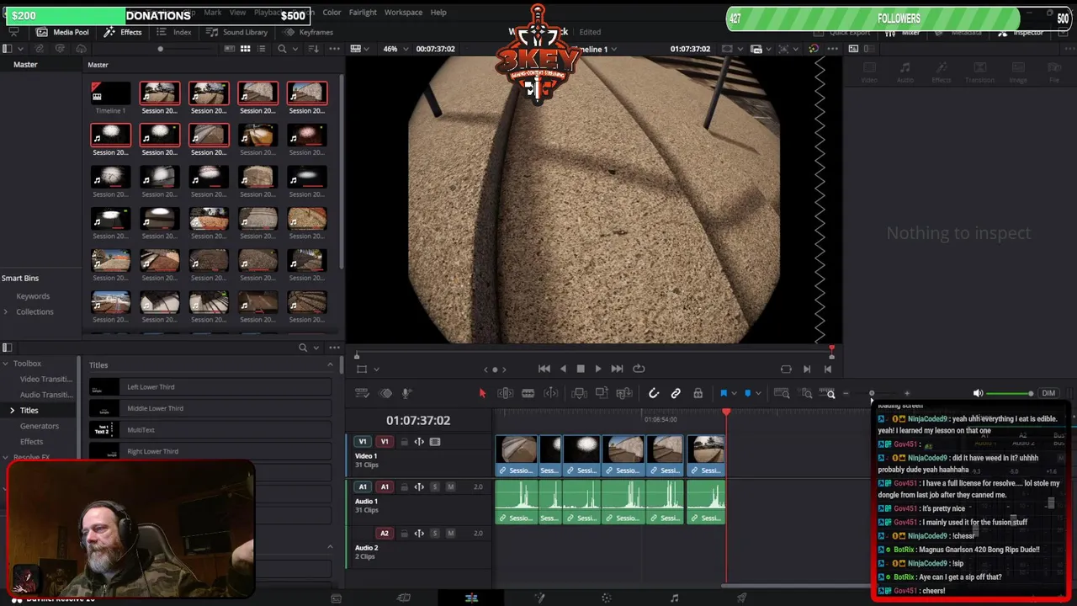Open the Deliver page rocket icon
This screenshot has height=606, width=1077.
(x=741, y=598)
